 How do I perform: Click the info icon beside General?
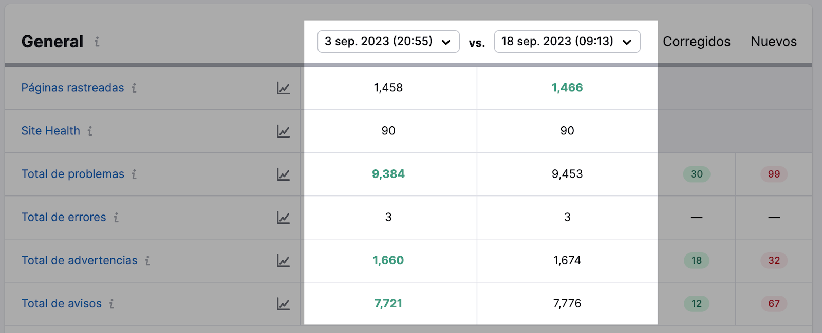[98, 43]
